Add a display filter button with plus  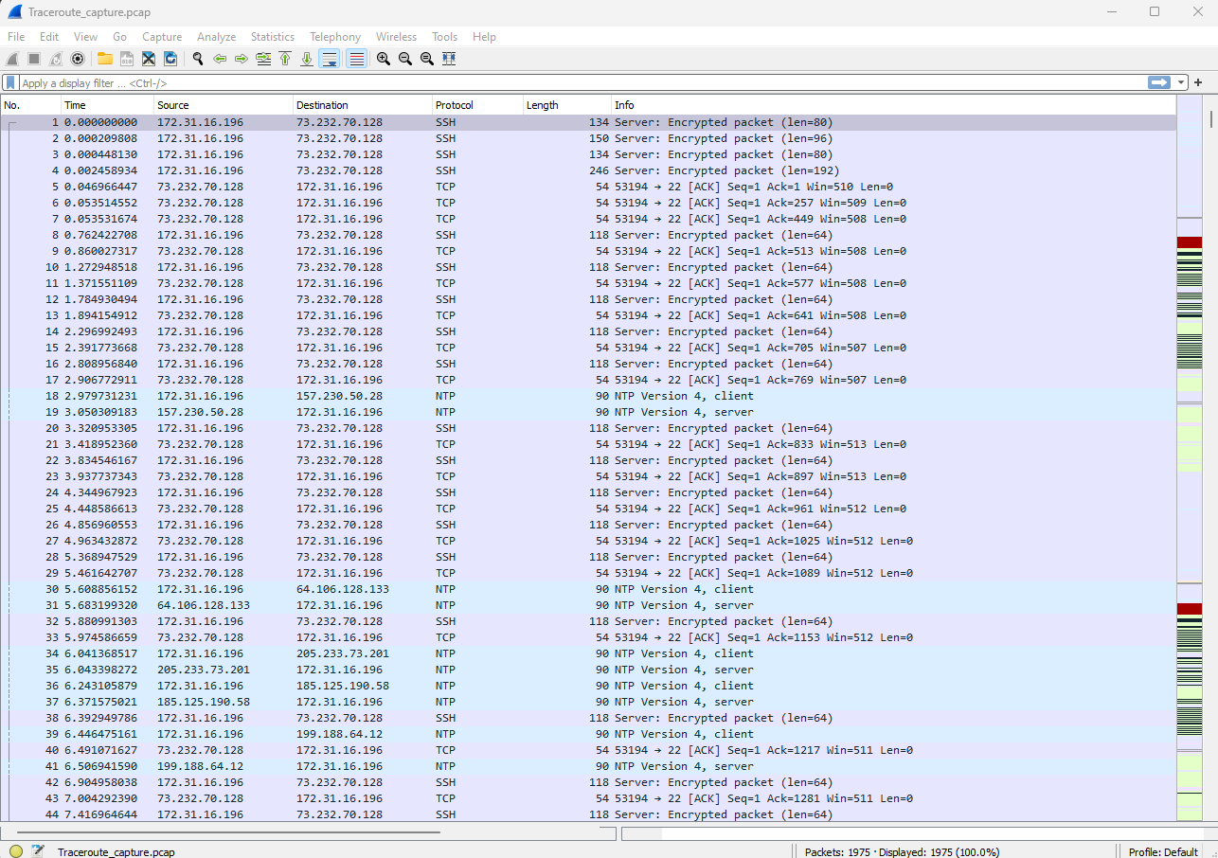point(1198,83)
